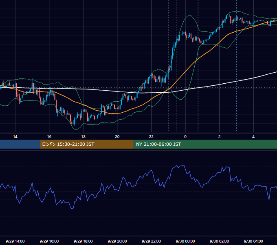This screenshot has width=277, height=245.
Task: Click the 9/30 04:00 time label
Action: pos(253,241)
